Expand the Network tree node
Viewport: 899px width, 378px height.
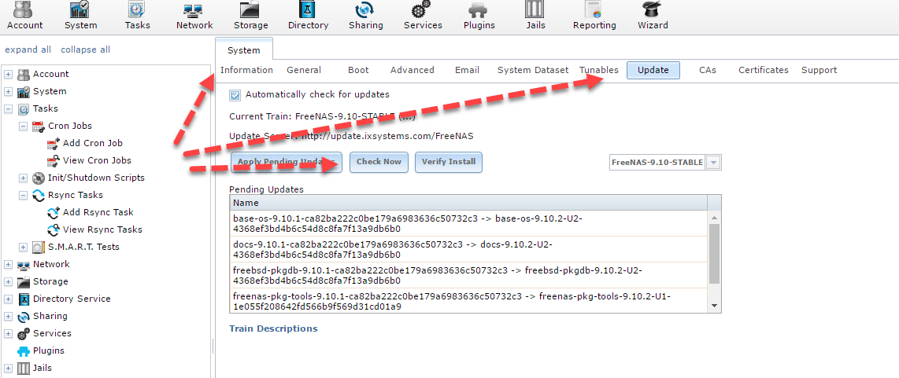9,264
